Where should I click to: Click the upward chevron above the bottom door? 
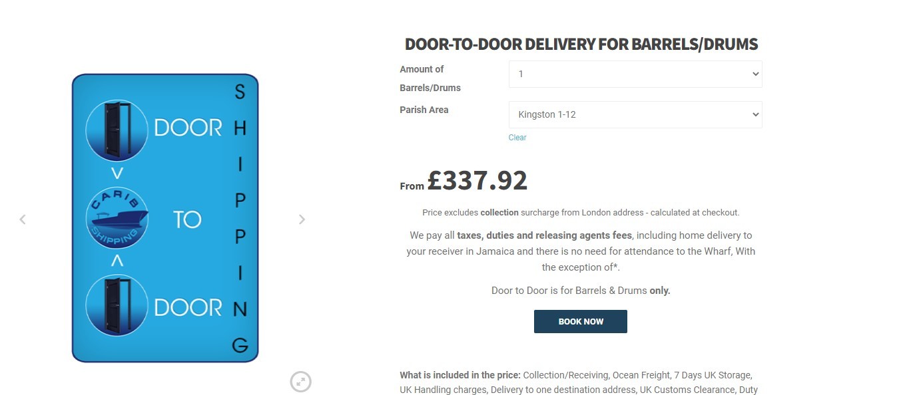117,261
